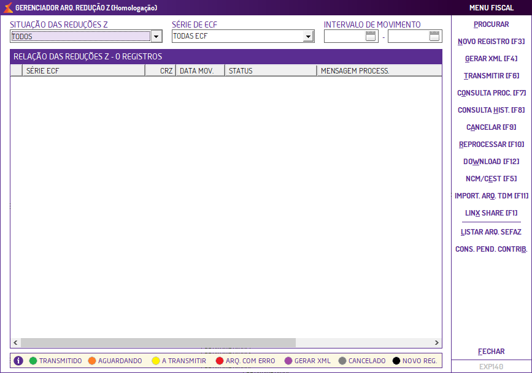Click CANCELAR [F9]
532x373 pixels.
(492, 127)
